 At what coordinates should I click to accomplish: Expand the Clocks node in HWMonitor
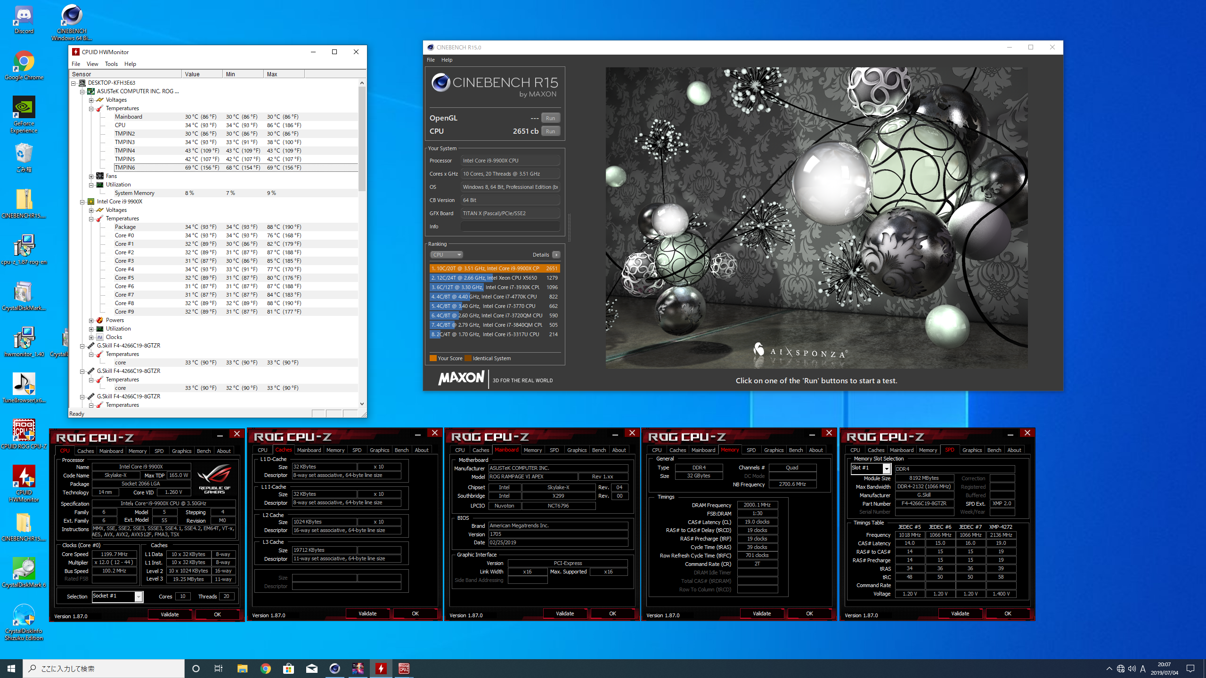click(x=91, y=337)
